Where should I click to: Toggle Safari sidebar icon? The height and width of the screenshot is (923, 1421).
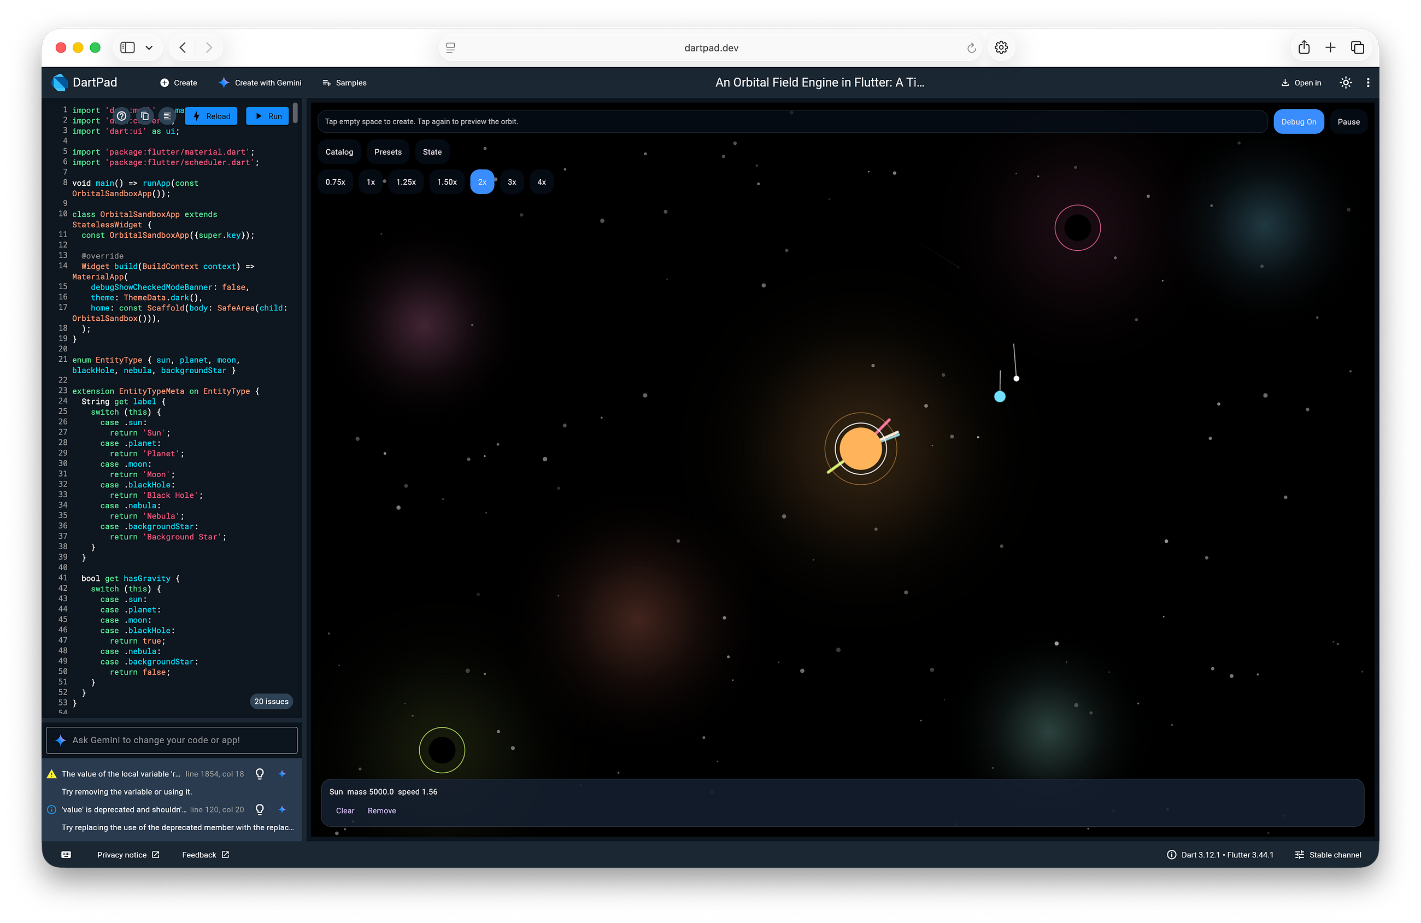coord(128,48)
